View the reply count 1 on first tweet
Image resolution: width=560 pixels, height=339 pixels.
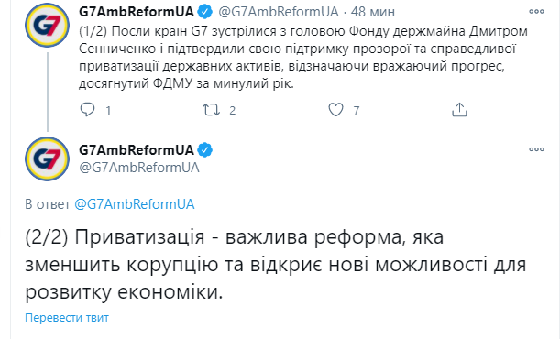click(x=108, y=111)
